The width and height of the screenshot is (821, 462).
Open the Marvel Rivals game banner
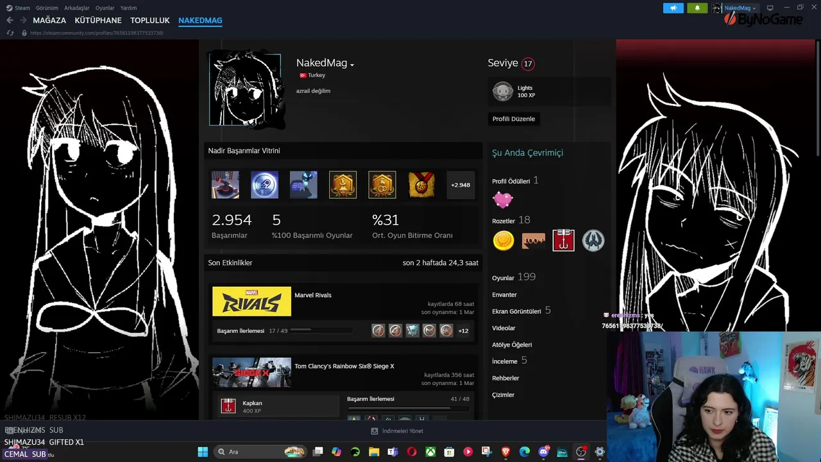251,302
